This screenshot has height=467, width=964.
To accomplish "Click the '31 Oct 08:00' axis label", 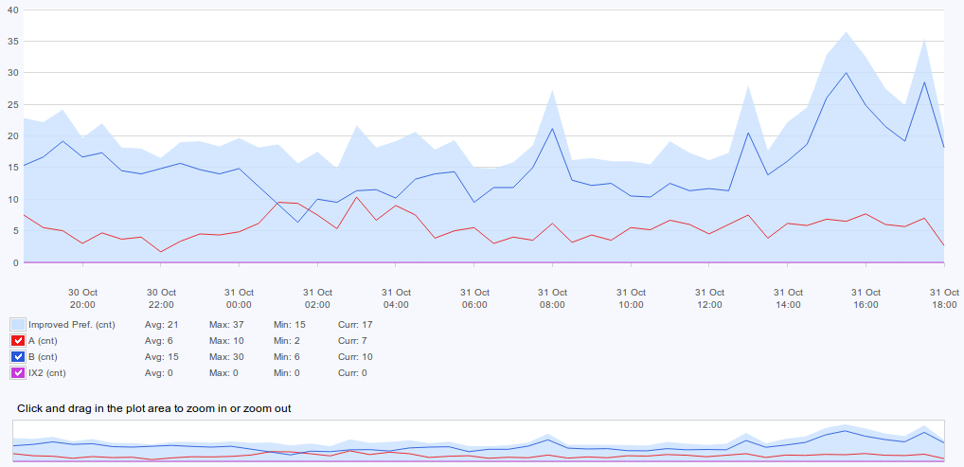I will [x=553, y=298].
